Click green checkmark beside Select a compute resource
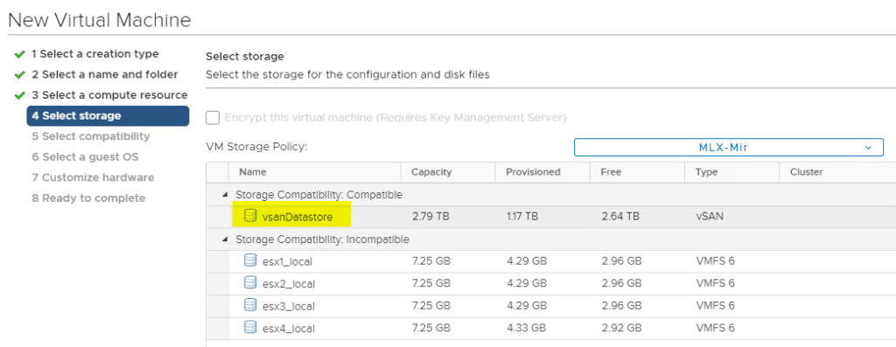Image resolution: width=896 pixels, height=347 pixels. click(20, 95)
